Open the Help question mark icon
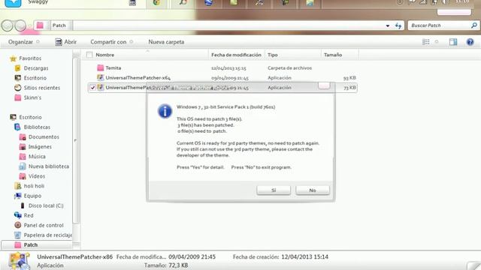This screenshot has width=481, height=270. [x=470, y=42]
